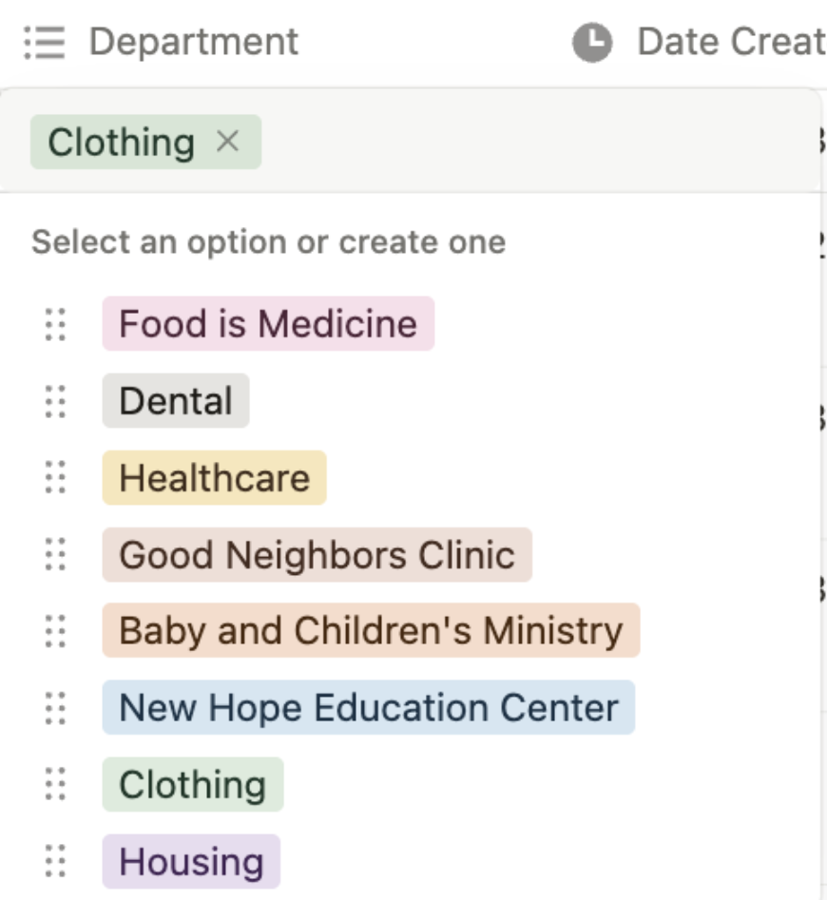827x900 pixels.
Task: Click drag handle beside Dental option
Action: pyautogui.click(x=56, y=401)
